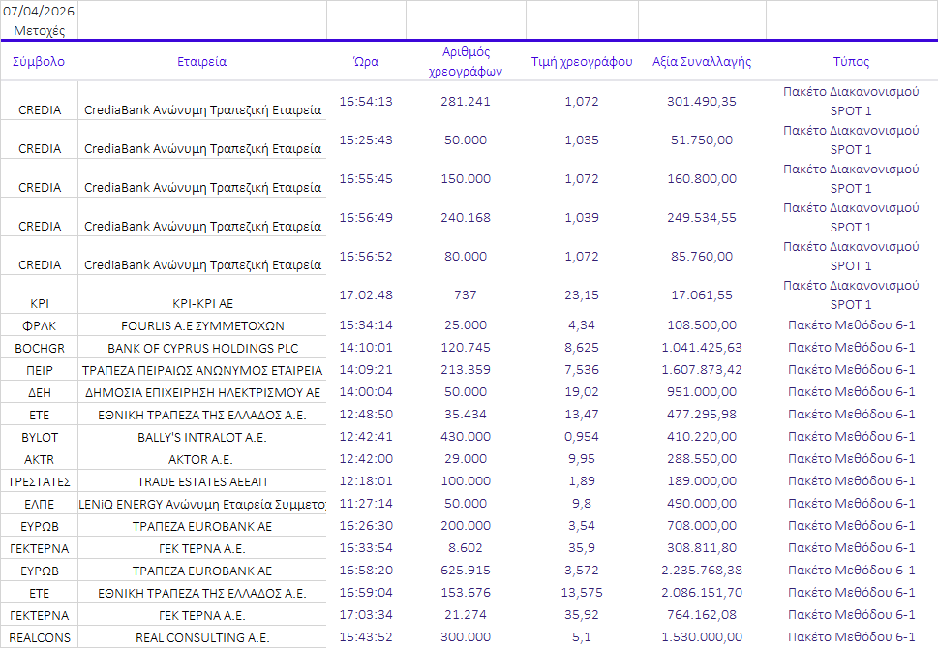Click value cell 951.000,00
Viewport: 938px width, 648px height.
[702, 392]
